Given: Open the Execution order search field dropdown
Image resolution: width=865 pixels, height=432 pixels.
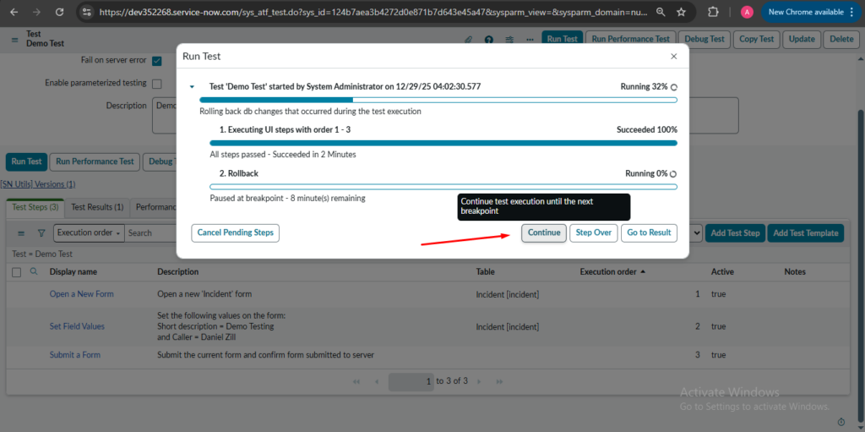Looking at the screenshot, I should [x=89, y=233].
